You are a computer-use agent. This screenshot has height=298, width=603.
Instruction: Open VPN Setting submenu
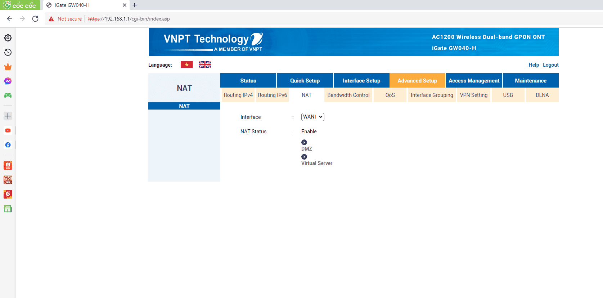pyautogui.click(x=474, y=95)
